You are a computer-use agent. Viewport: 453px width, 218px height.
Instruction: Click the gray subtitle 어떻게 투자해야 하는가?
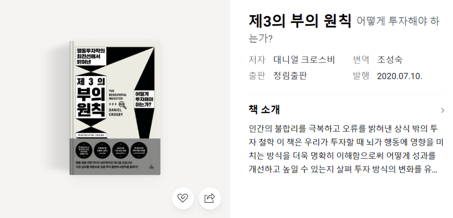click(x=344, y=29)
